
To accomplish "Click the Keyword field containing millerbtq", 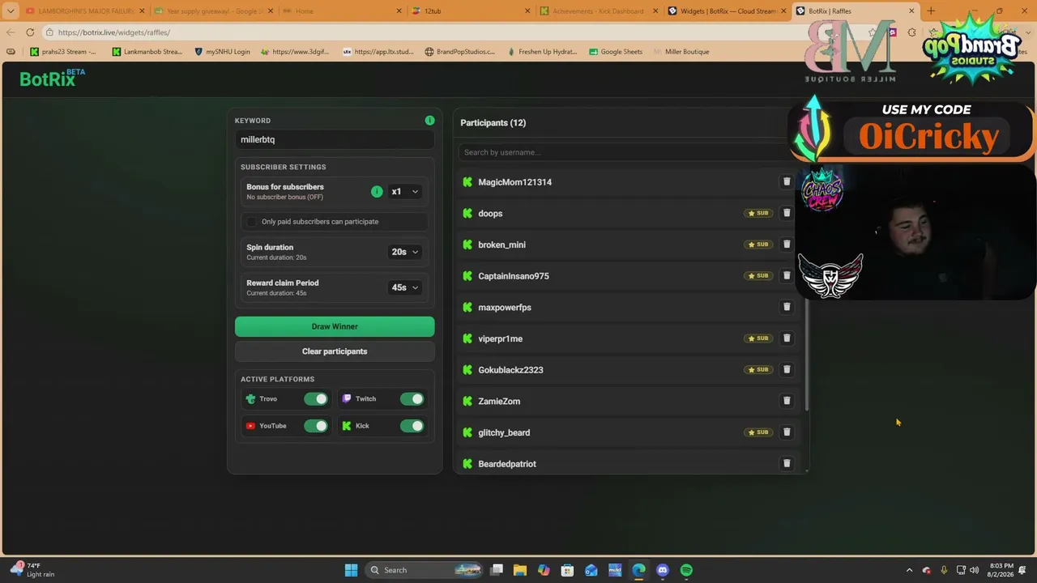I will coord(335,139).
